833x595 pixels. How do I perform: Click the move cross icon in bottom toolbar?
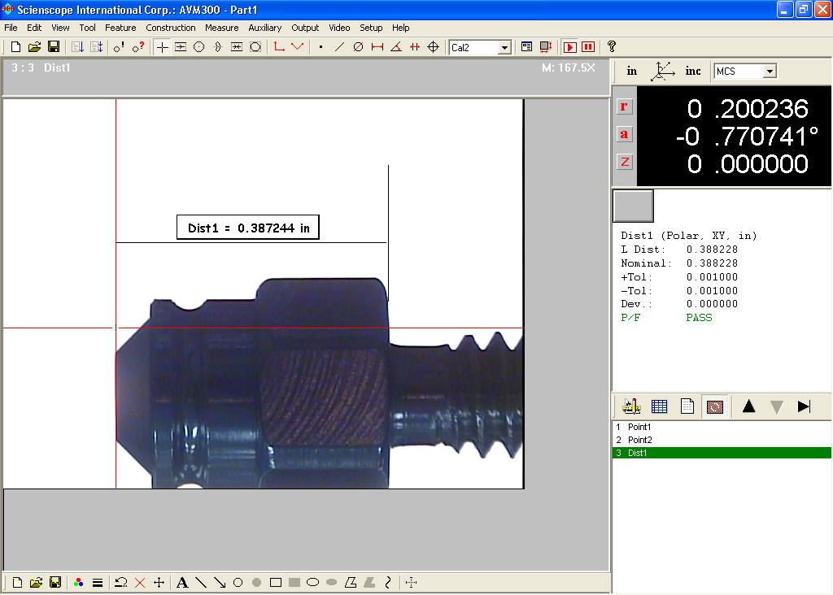(x=159, y=583)
